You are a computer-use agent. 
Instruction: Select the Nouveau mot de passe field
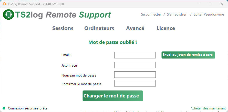pyautogui.click(x=135, y=74)
